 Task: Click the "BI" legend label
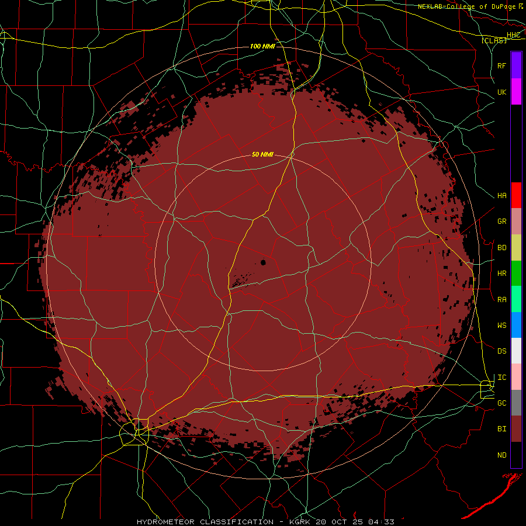pyautogui.click(x=502, y=429)
